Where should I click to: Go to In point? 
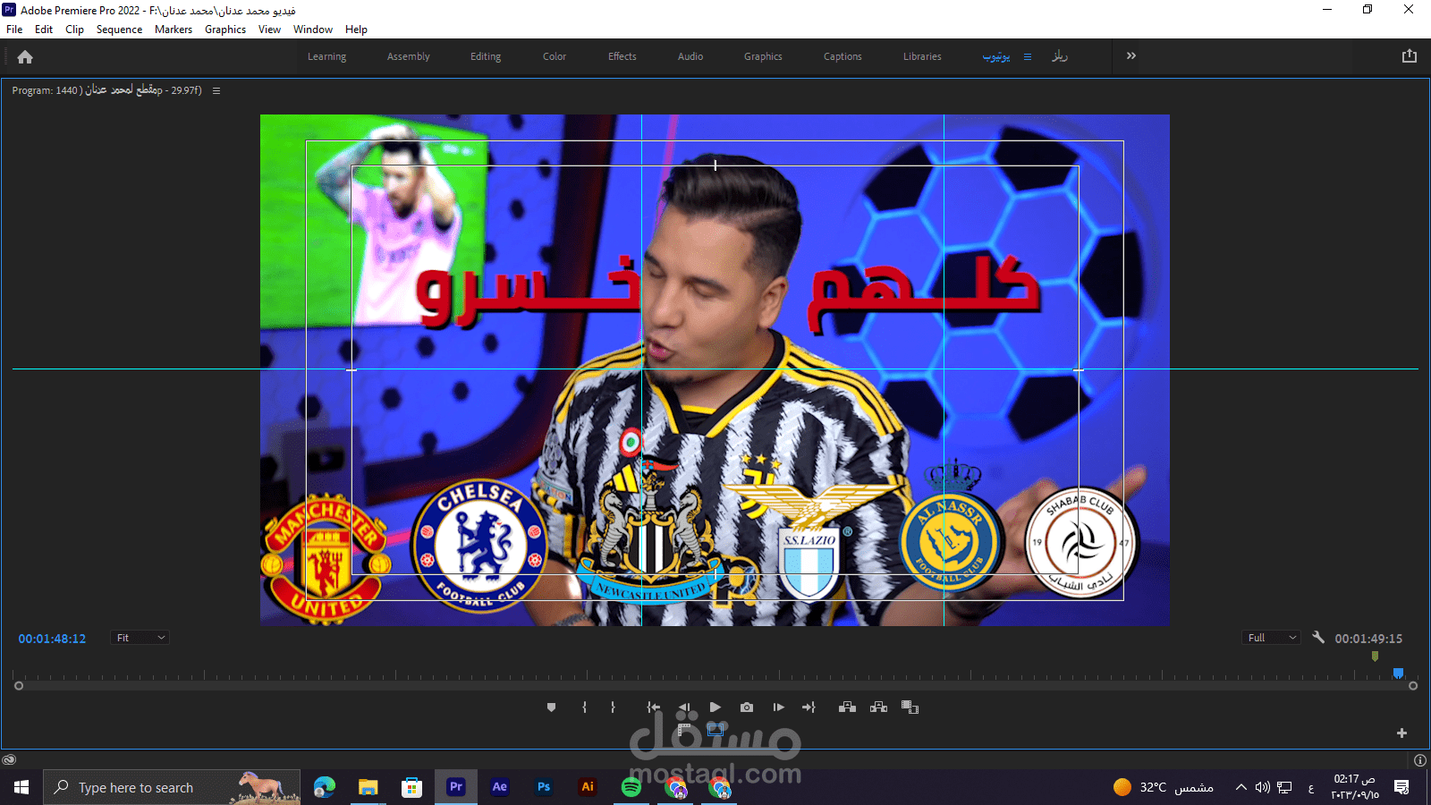click(654, 708)
